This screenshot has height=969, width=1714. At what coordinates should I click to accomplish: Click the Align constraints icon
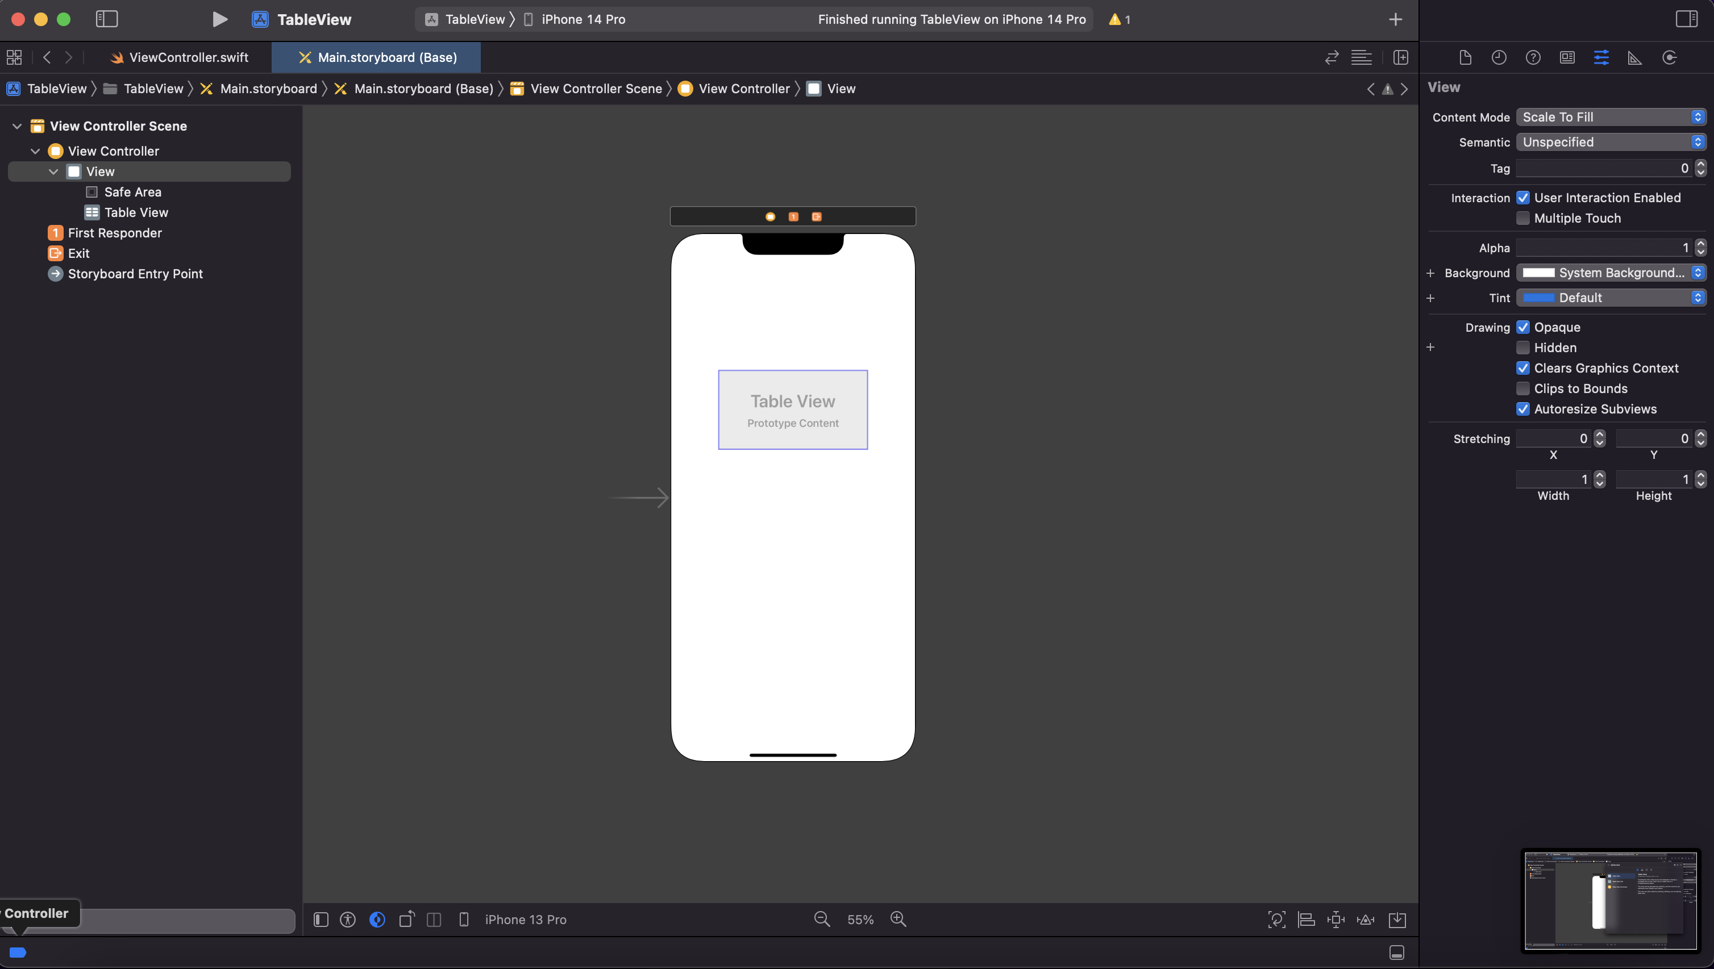click(x=1306, y=920)
